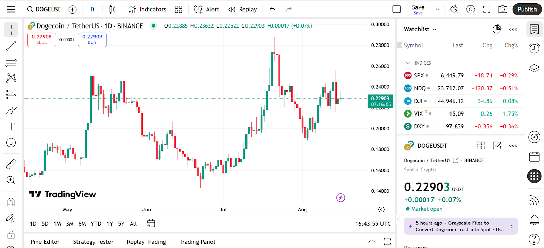Open the Fibonacci retracement tool

(x=11, y=62)
